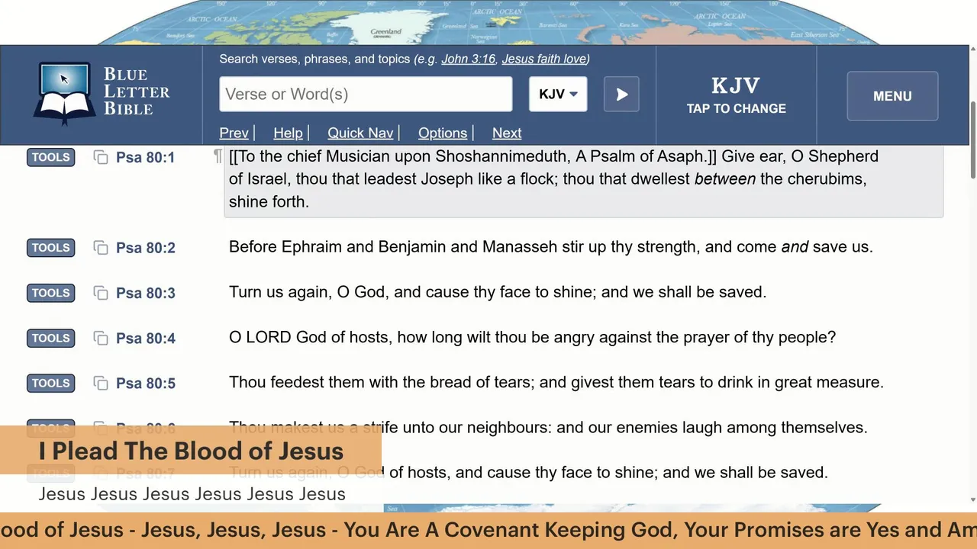
Task: Open TOOLS for Psa 80:4
Action: (51, 338)
